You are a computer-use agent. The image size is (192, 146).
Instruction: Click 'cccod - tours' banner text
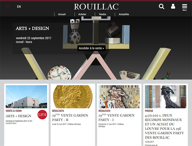coord(24,42)
